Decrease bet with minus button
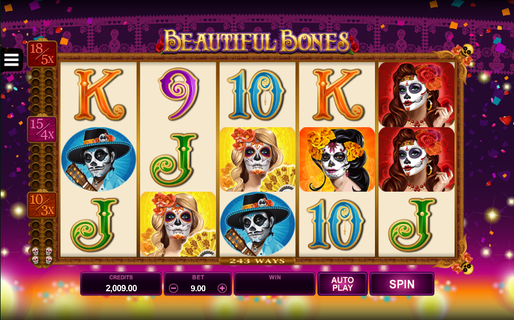 click(174, 288)
